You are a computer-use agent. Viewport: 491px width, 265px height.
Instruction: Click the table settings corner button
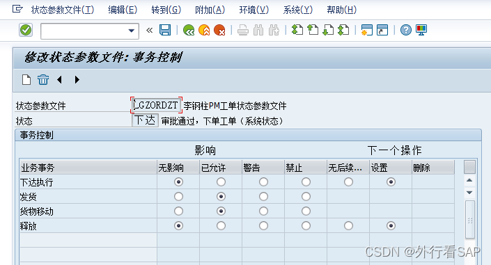click(469, 167)
